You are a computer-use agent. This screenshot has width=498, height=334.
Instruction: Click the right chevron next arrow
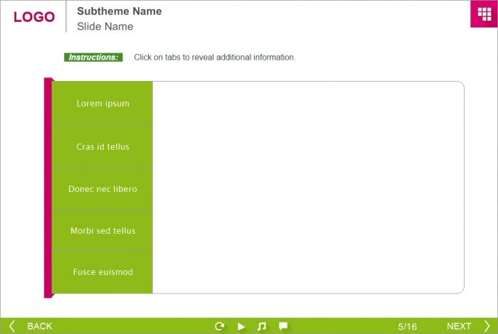point(487,326)
